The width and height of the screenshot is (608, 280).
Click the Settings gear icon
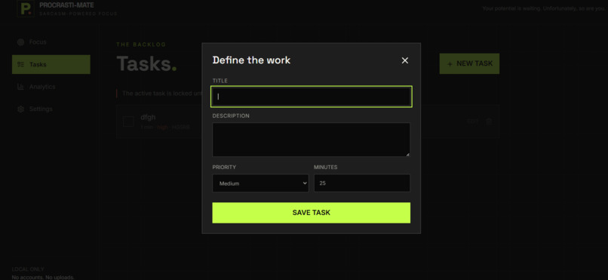pos(20,109)
